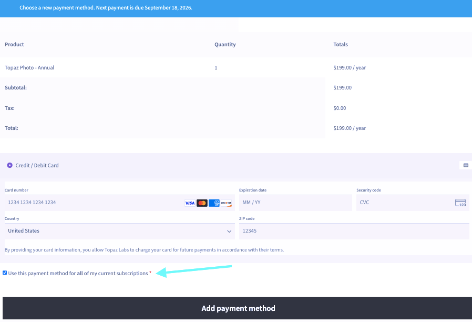This screenshot has height=322, width=472.
Task: Click the Total: label
Action: pos(12,128)
